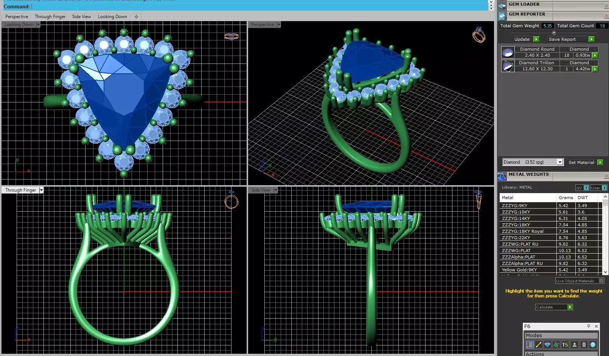
Task: Close the Gem Loader panel
Action: point(606,6)
